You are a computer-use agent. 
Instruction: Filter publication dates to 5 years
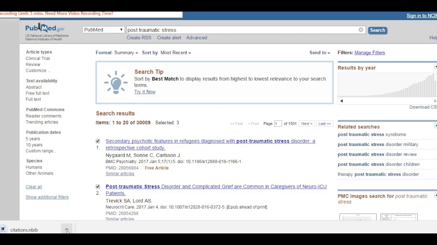(33, 139)
